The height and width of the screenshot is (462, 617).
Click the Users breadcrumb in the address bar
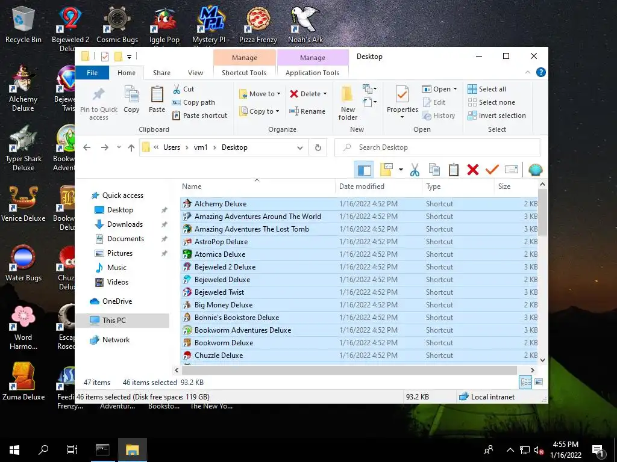pyautogui.click(x=172, y=148)
